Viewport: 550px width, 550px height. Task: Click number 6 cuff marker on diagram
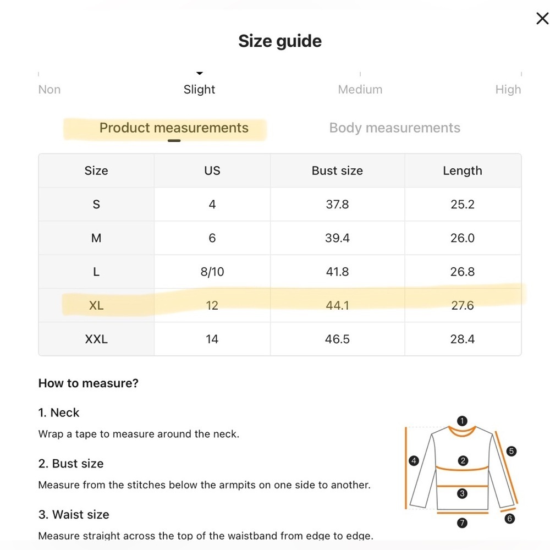tap(510, 518)
